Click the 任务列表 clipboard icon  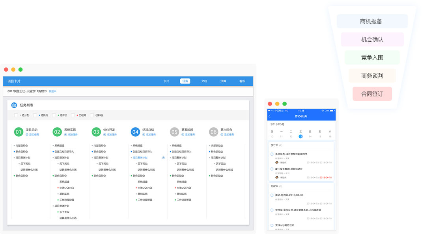coord(14,105)
